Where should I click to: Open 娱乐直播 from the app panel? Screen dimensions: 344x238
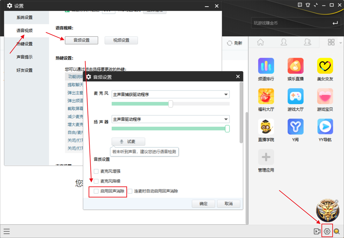296,66
